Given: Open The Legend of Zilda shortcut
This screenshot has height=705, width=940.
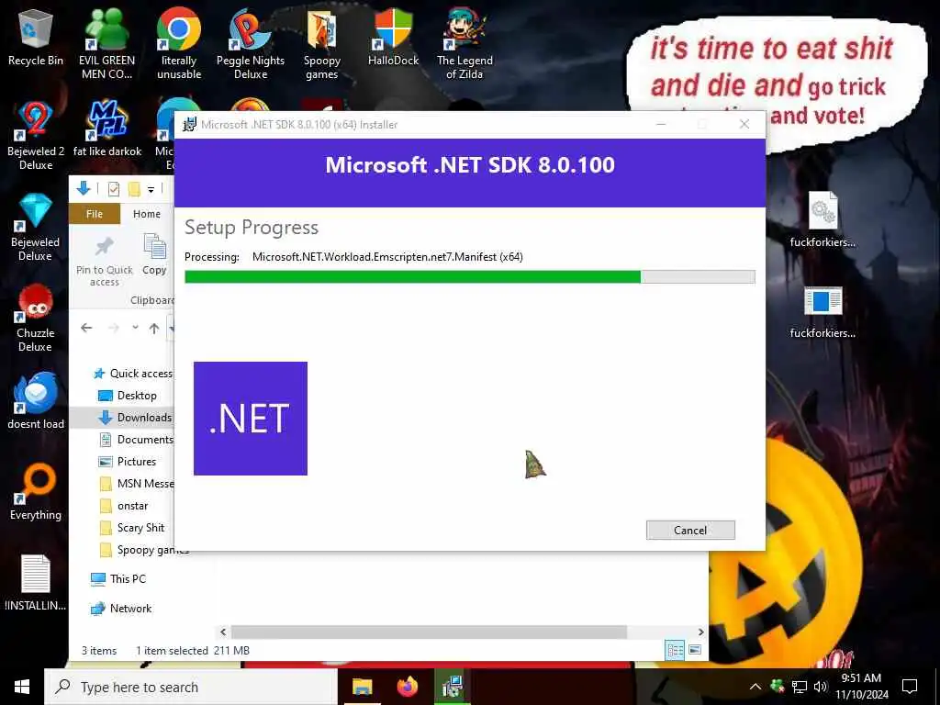Looking at the screenshot, I should coord(464,44).
